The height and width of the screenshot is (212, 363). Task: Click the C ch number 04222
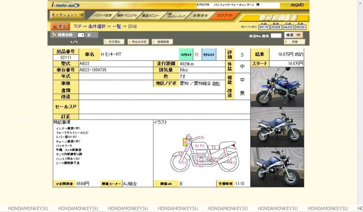(288, 27)
